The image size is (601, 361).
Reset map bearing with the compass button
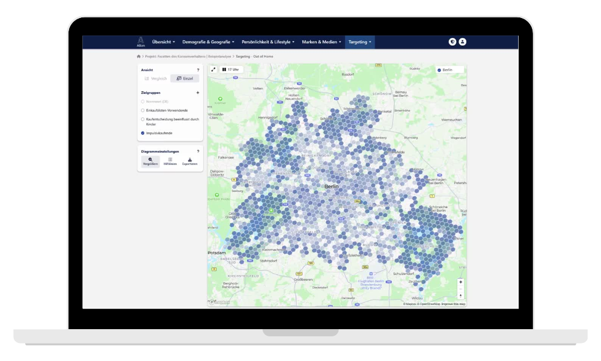tap(460, 295)
